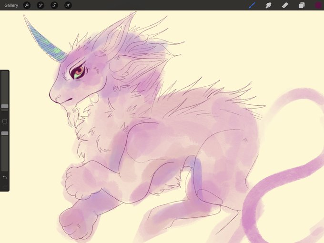Open the Layers panel
The height and width of the screenshot is (243, 324).
[302, 5]
